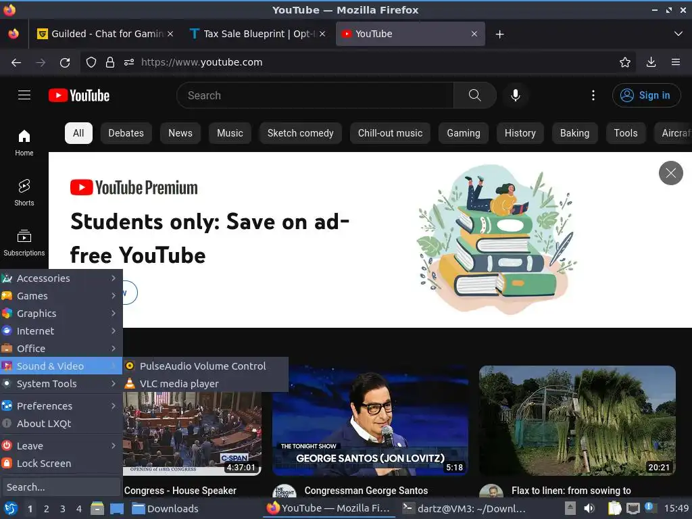Expand Preferences submenu
Viewport: 692px width, 519px height.
(61, 406)
